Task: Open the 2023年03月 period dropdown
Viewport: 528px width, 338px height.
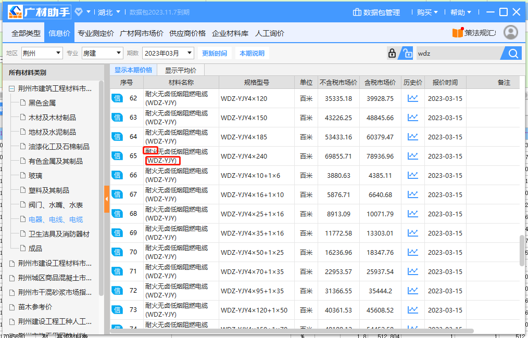Action: pos(166,53)
